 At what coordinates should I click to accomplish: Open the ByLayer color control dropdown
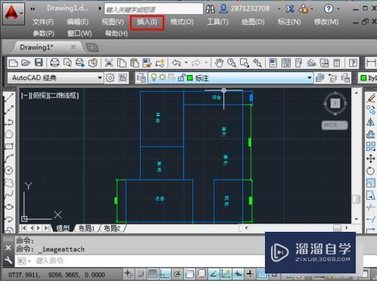(369, 78)
